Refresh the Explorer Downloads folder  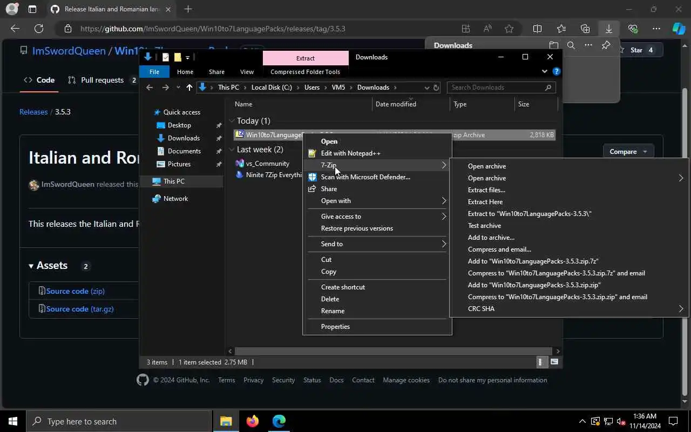pos(436,87)
